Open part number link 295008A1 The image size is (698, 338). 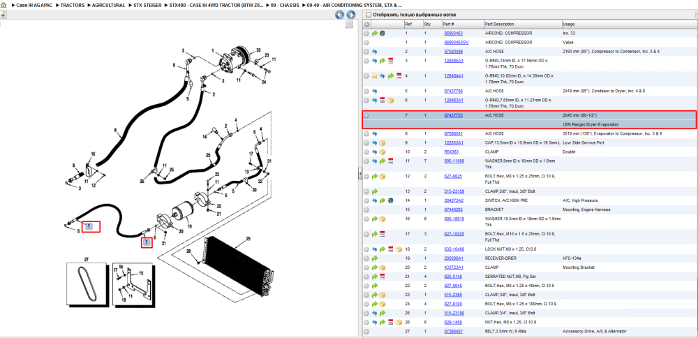(x=454, y=258)
